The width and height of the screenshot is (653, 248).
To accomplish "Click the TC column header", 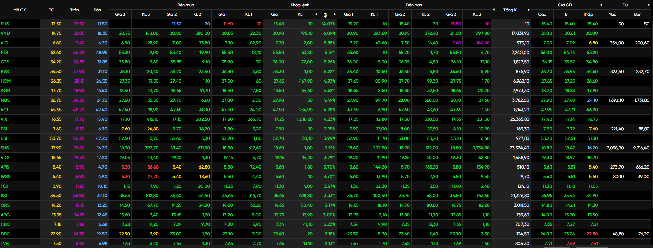I will click(x=51, y=10).
